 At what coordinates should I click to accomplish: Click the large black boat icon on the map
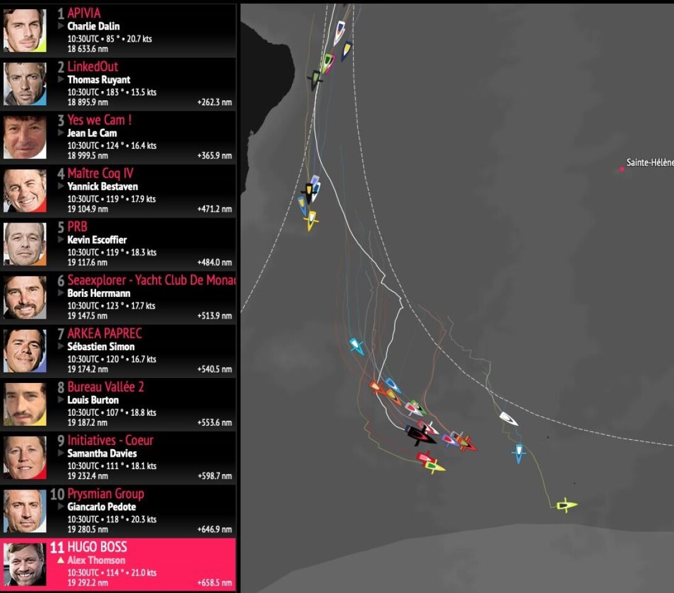point(421,434)
